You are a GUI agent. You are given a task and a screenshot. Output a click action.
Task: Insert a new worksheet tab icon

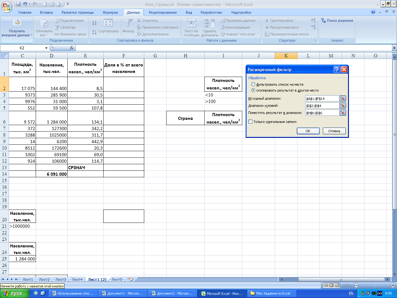coord(131,279)
